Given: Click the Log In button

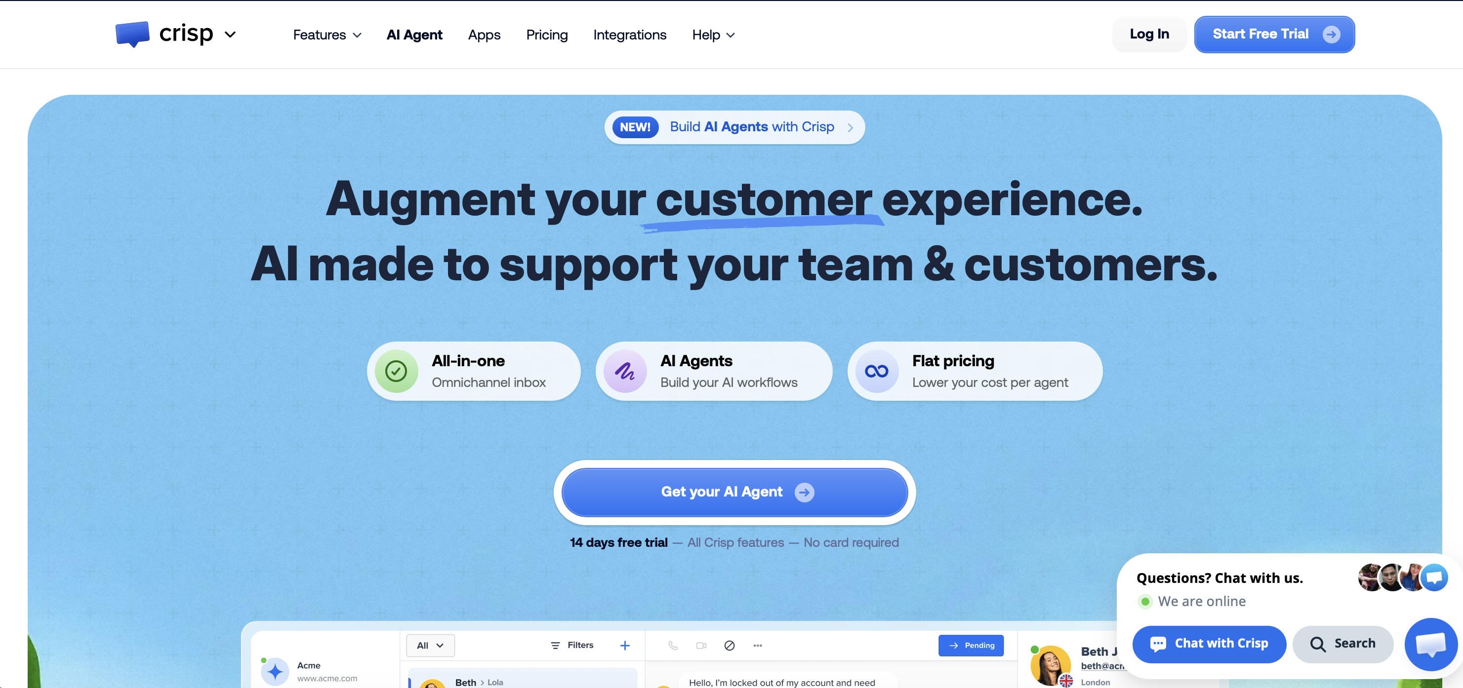Looking at the screenshot, I should [x=1149, y=34].
